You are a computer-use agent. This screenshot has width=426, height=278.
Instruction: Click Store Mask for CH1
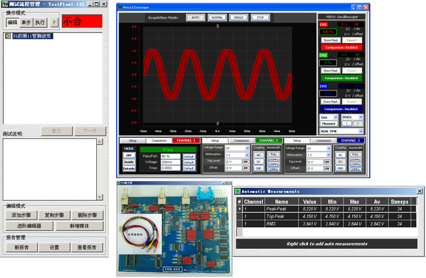point(331,40)
